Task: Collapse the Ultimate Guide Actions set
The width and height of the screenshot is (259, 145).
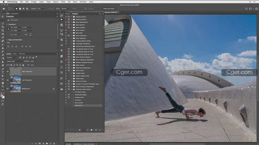Action: [71, 89]
